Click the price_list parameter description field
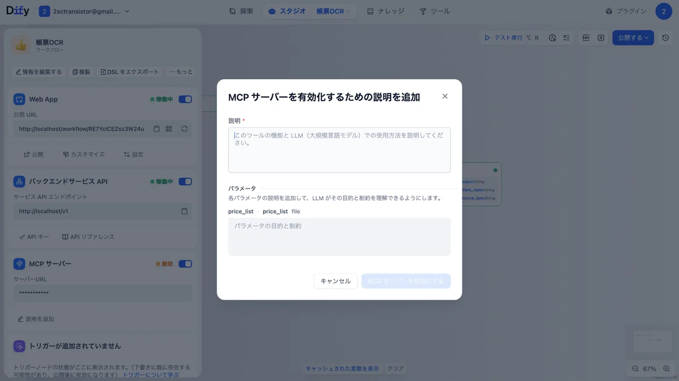Screen dimensions: 679x381 tap(339, 237)
